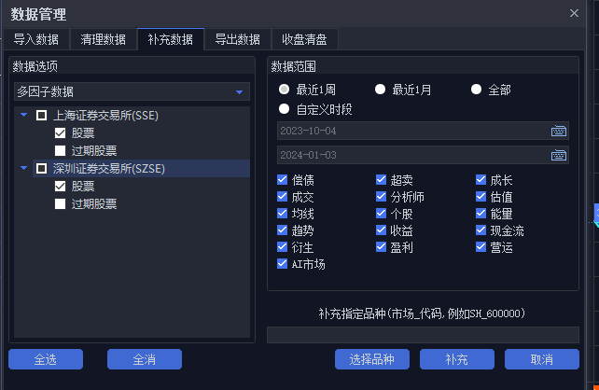The width and height of the screenshot is (599, 390).
Task: Switch to the 导出数据 tab
Action: click(237, 39)
